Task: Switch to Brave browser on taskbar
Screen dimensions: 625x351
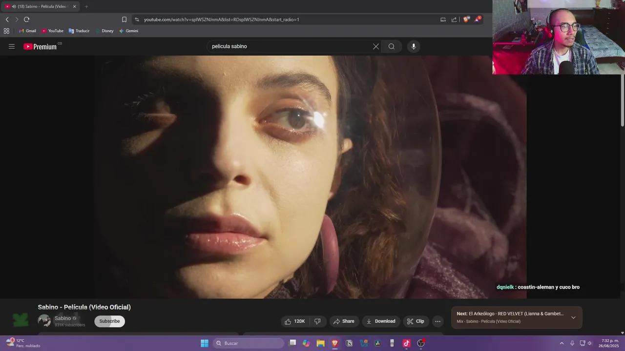Action: point(334,343)
